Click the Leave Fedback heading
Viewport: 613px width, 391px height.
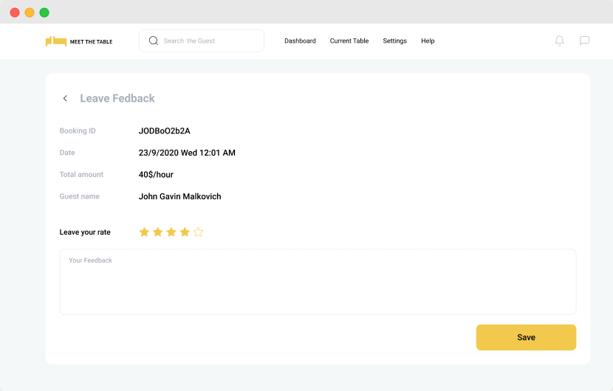click(x=117, y=98)
